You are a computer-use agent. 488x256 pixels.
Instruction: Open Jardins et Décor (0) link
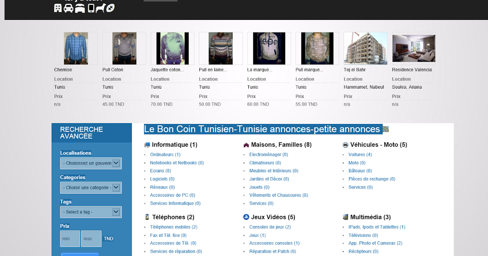(269, 179)
